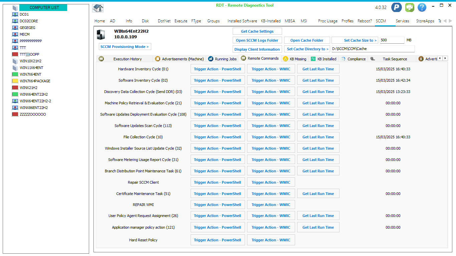456x256 pixels.
Task: Click the yellow WIN7X64PACKAGE status icon
Action: [x=15, y=81]
